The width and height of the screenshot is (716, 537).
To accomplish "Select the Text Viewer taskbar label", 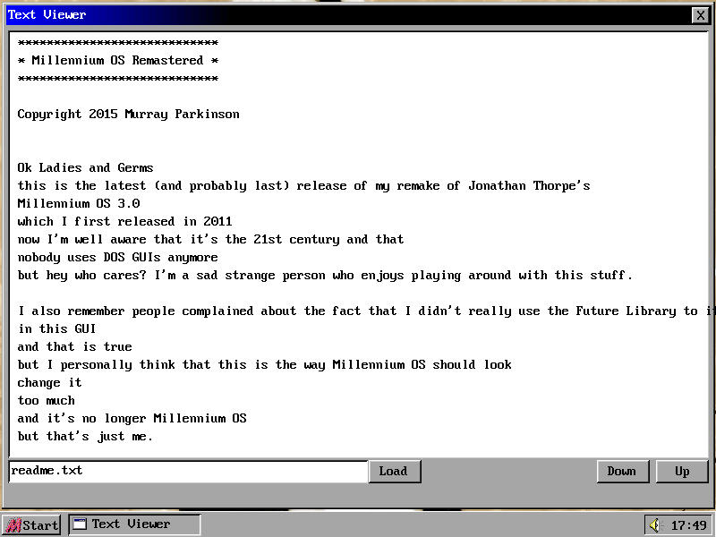I will point(131,524).
